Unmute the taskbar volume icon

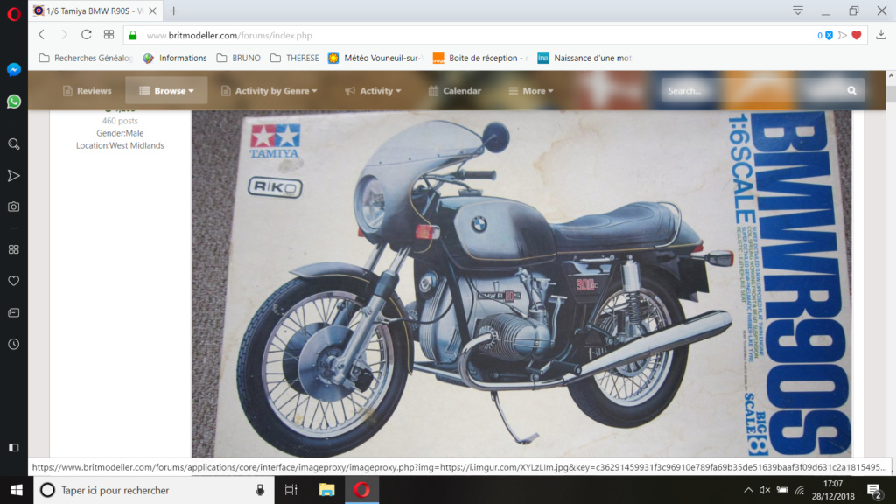tap(765, 490)
